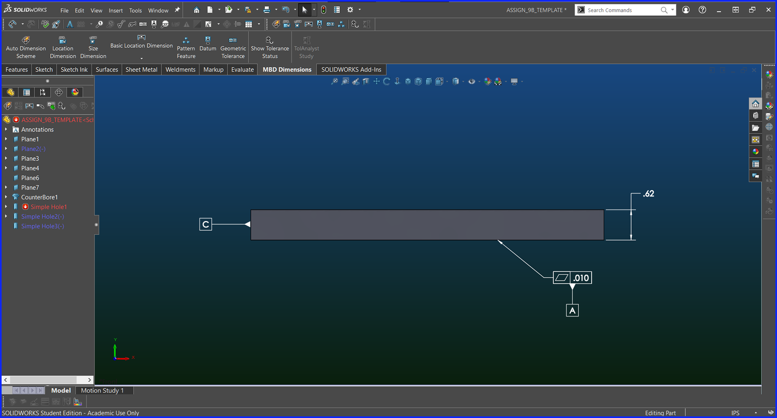Open the Options gear icon

point(350,10)
